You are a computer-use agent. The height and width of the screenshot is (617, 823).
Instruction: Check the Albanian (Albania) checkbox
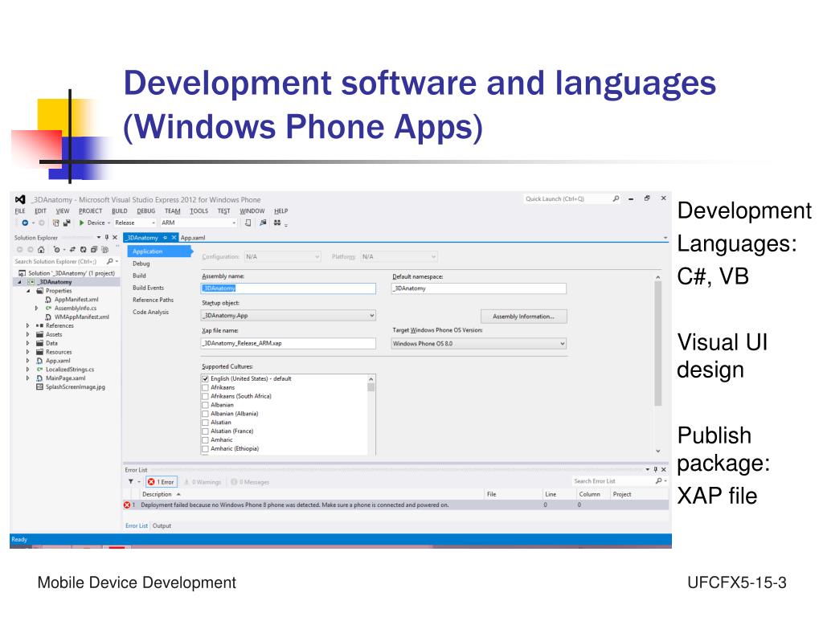coord(205,414)
